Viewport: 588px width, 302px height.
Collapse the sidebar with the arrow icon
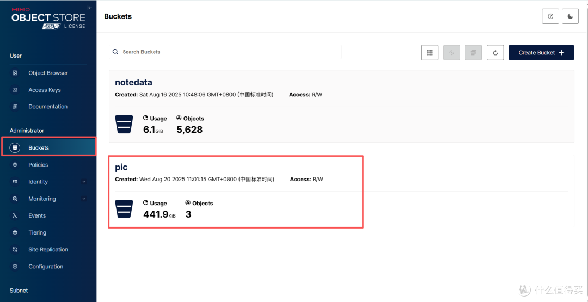89,8
